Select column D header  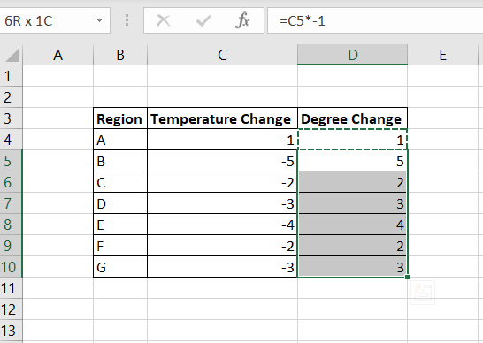(x=352, y=55)
